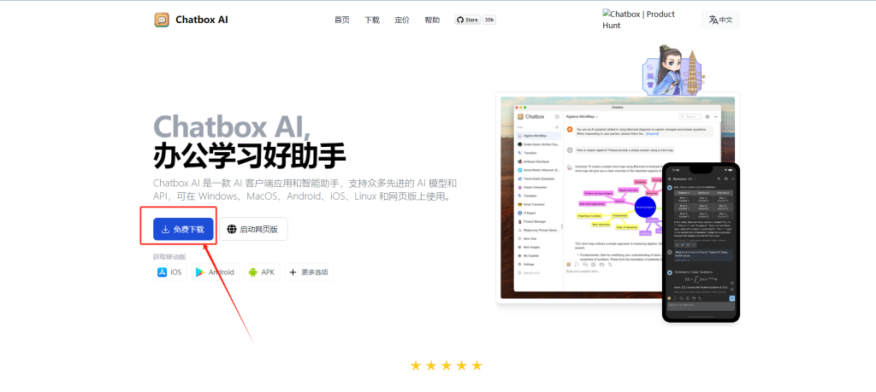Image resolution: width=876 pixels, height=392 pixels.
Task: Download the APK package
Action: coord(262,272)
